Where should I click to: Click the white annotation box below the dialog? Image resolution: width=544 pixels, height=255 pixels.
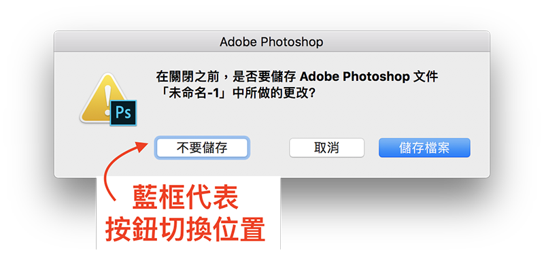point(188,212)
